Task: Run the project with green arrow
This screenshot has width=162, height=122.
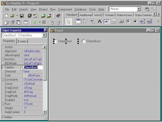Action: 35,22
